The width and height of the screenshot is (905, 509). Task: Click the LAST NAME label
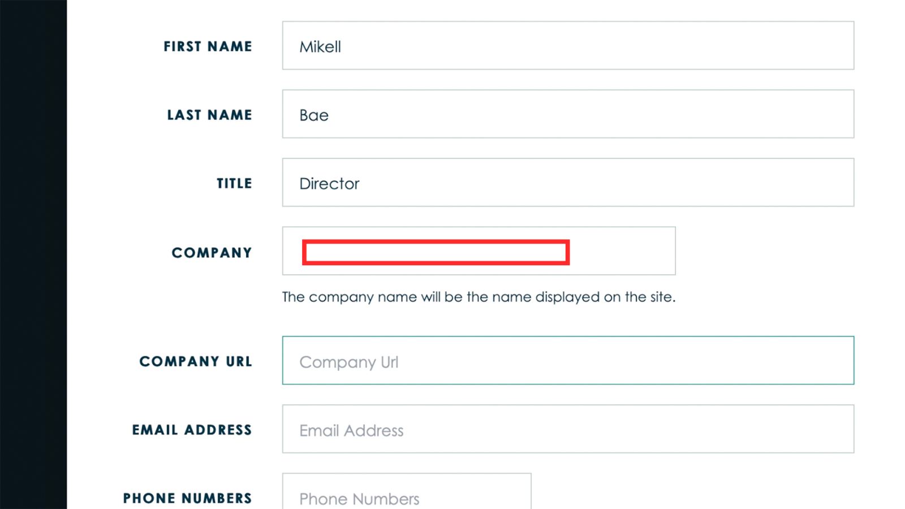click(209, 115)
